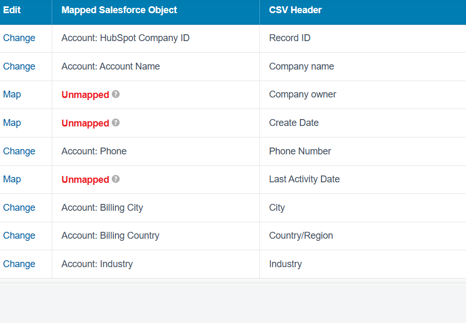Change mapping for Company name row
Viewport: 466px width, 323px height.
(x=19, y=66)
